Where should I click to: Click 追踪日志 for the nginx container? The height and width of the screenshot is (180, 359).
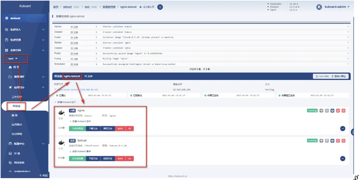[108, 129]
